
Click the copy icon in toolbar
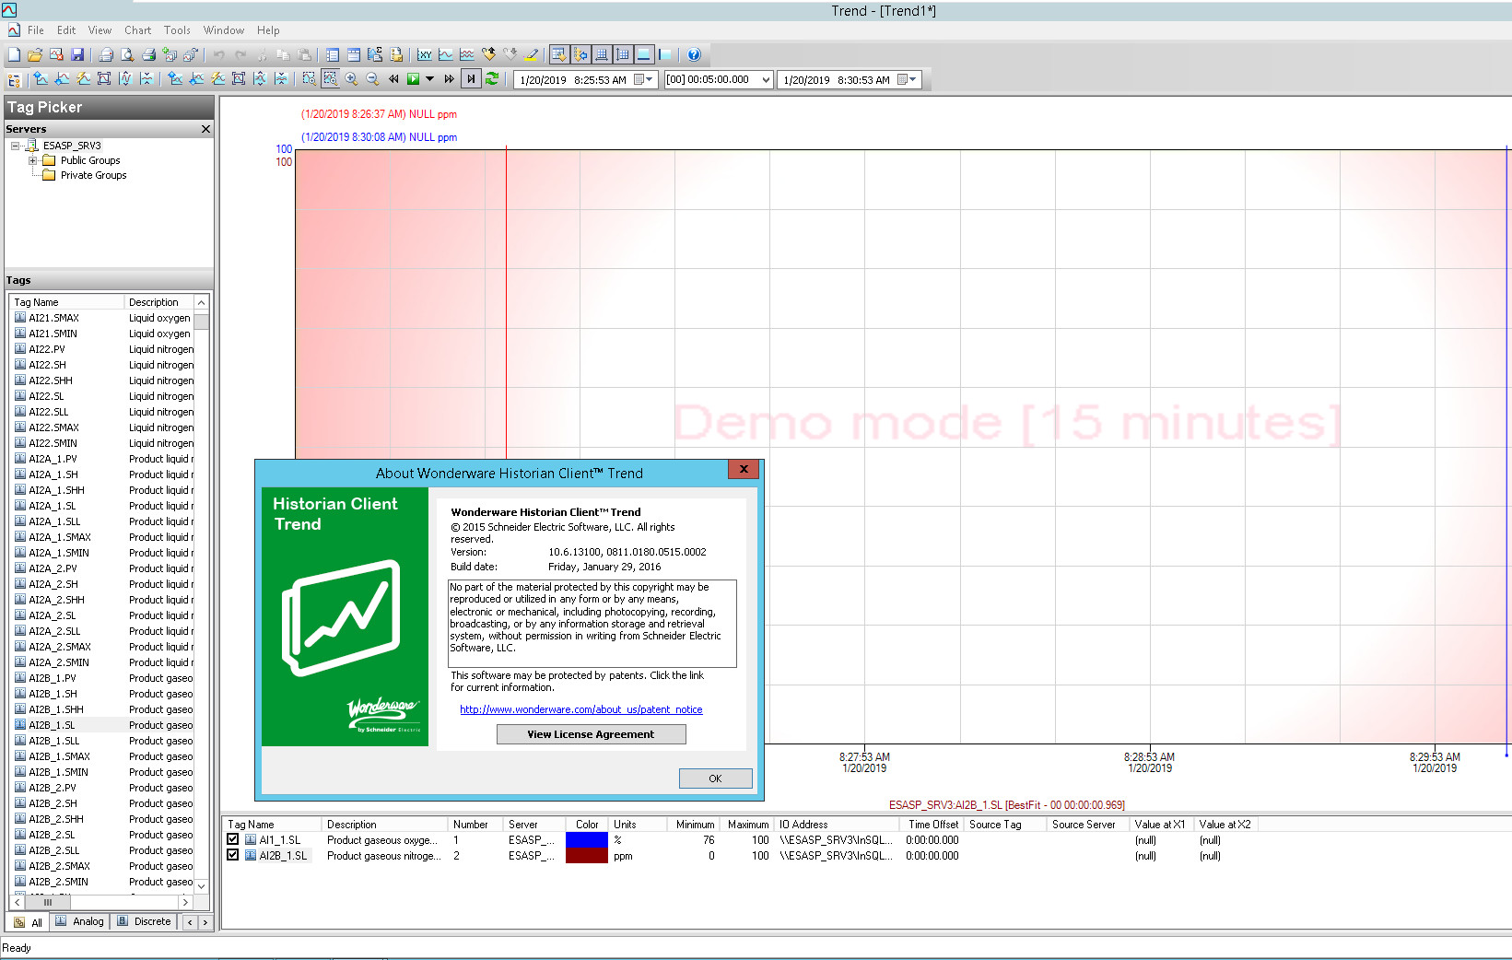pos(283,54)
